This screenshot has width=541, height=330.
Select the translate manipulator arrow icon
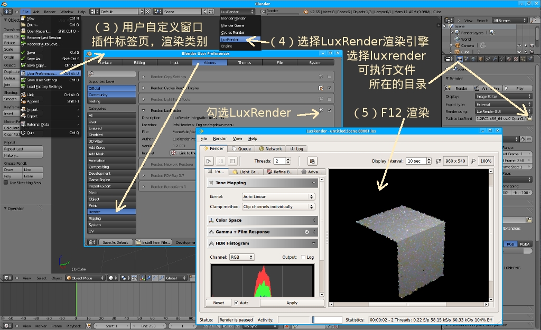148,278
